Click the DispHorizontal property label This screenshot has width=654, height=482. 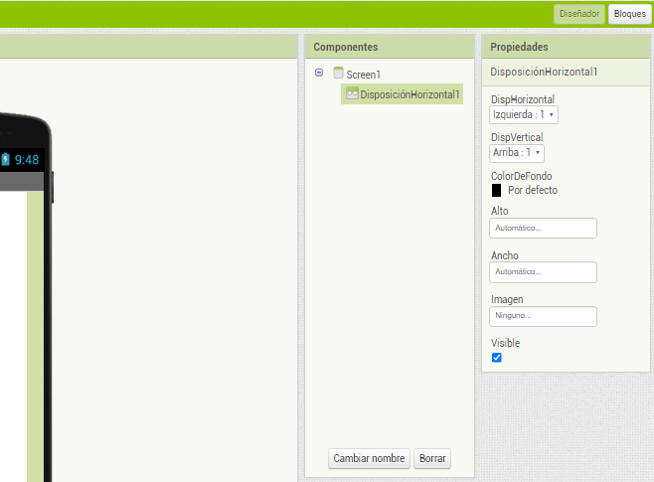[523, 99]
